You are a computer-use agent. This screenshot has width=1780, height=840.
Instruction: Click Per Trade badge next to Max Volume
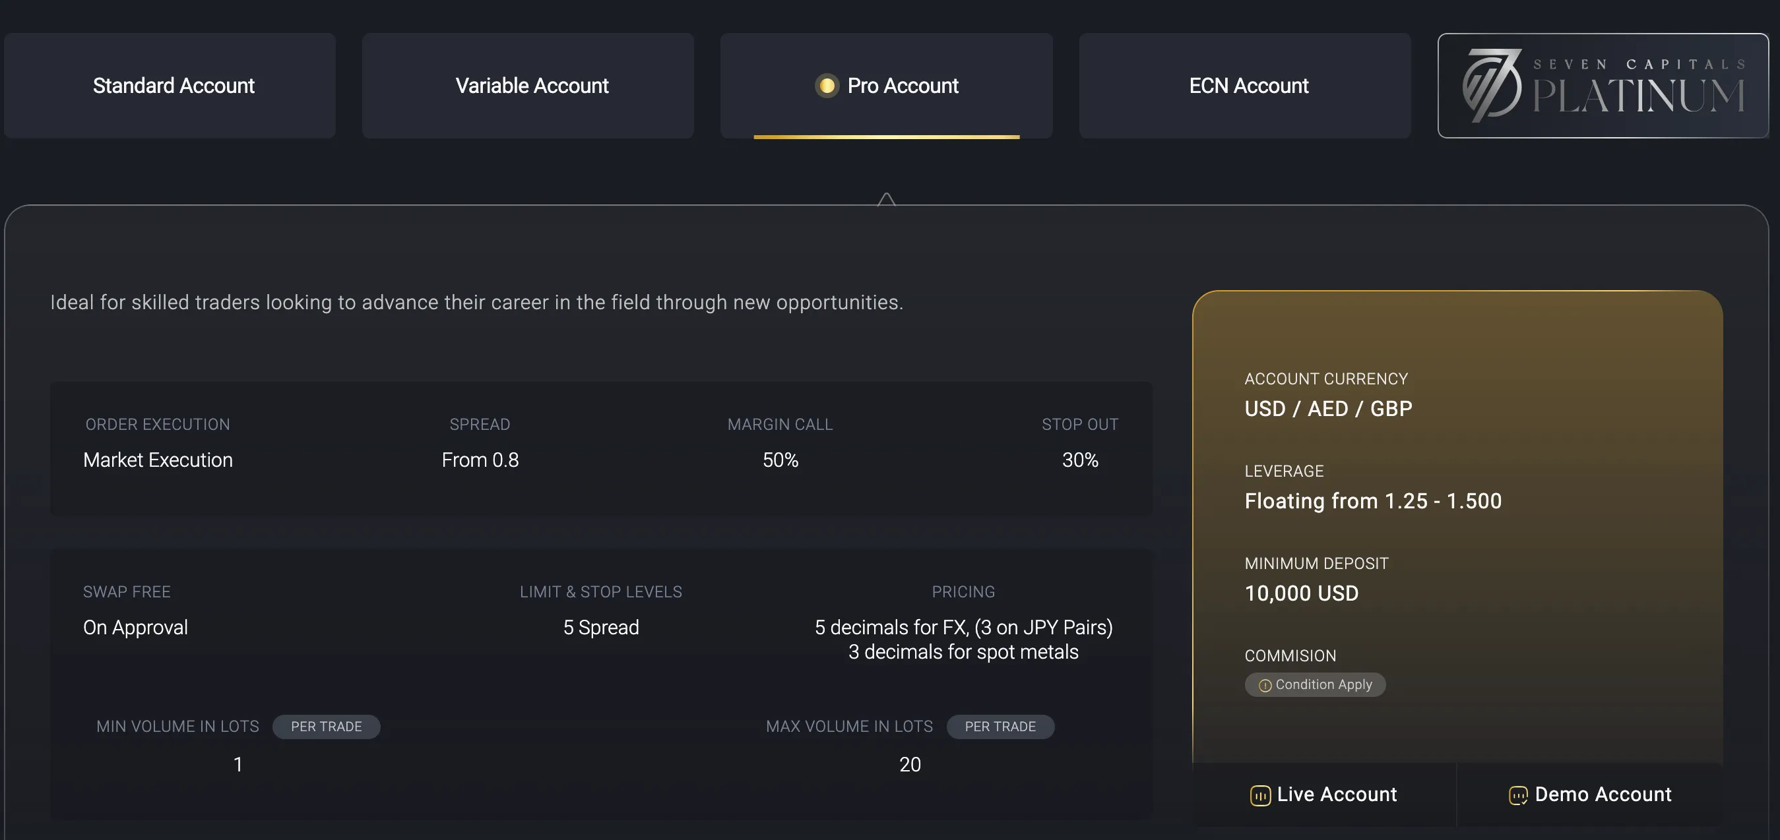pos(1000,727)
